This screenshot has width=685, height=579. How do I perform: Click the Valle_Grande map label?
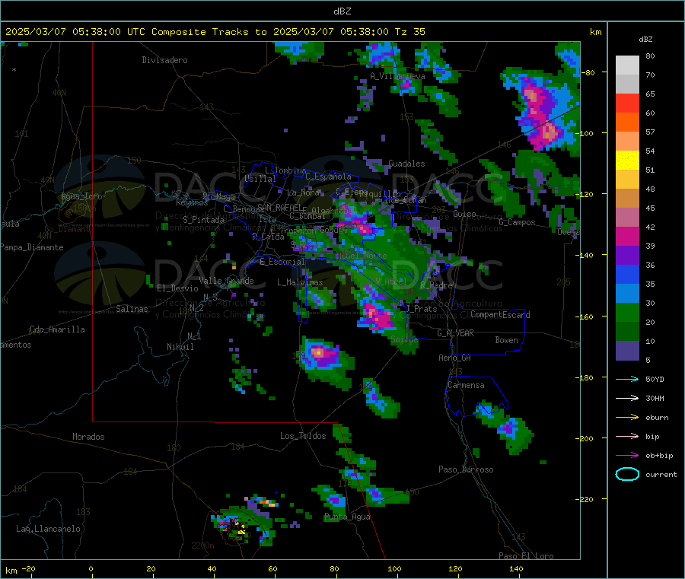(226, 281)
